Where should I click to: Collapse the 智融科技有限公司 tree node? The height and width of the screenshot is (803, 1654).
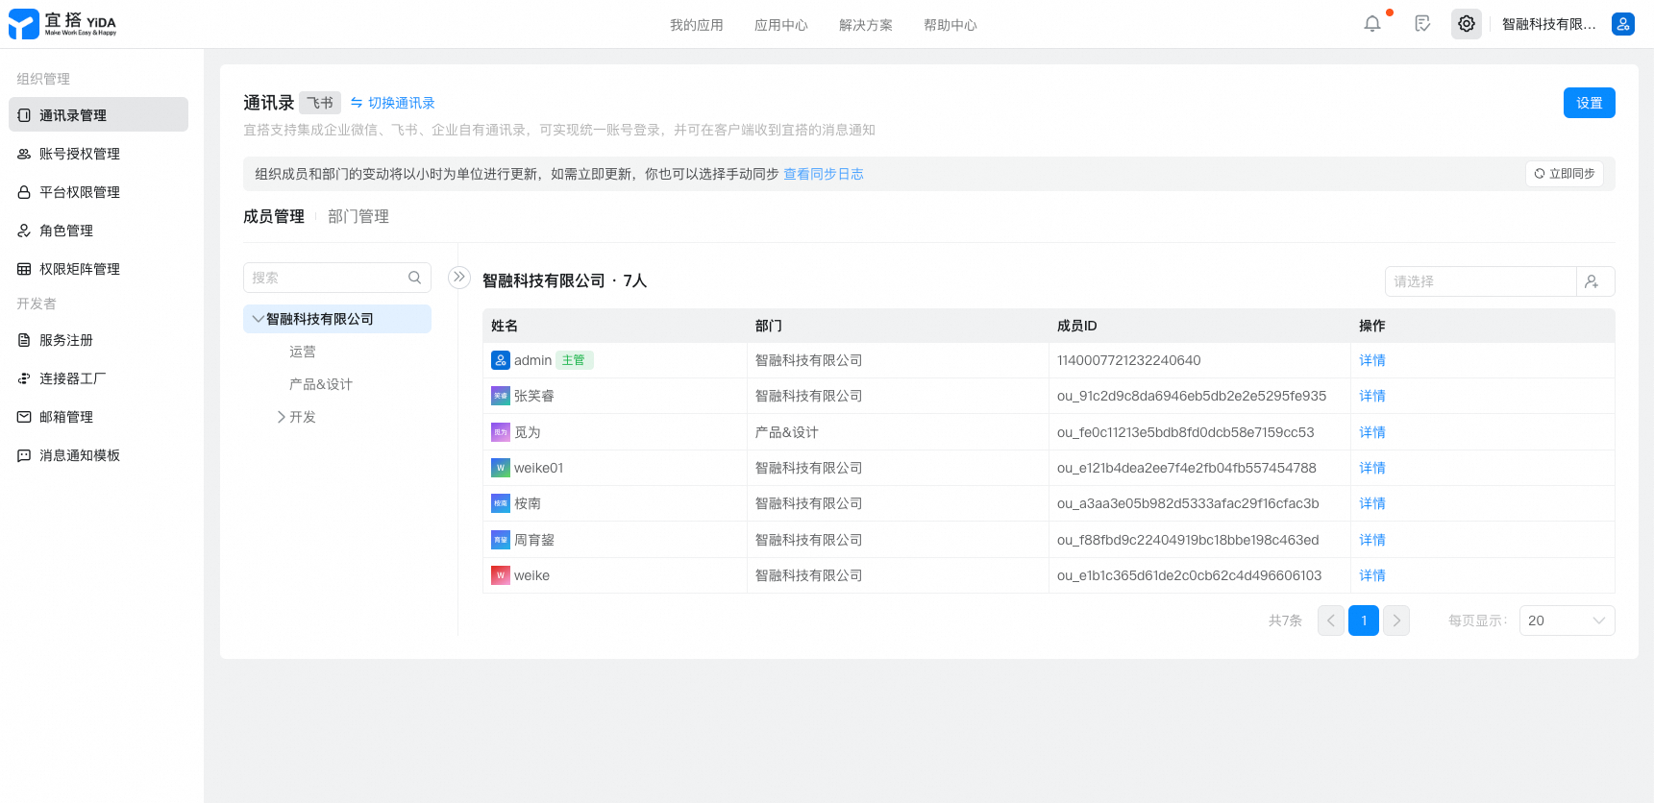click(x=257, y=319)
